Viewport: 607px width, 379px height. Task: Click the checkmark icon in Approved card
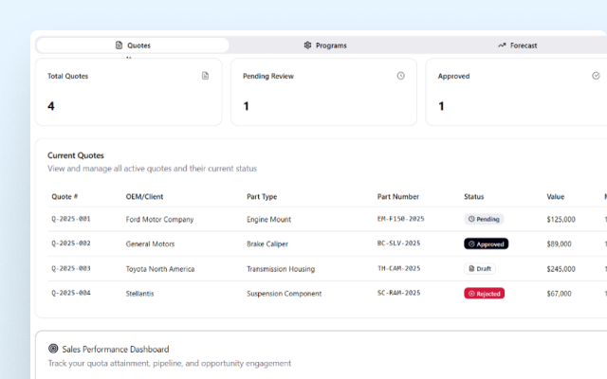tap(596, 76)
